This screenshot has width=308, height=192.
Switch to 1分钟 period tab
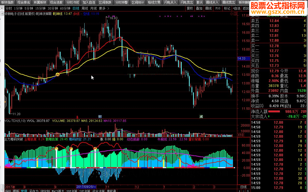18,9
